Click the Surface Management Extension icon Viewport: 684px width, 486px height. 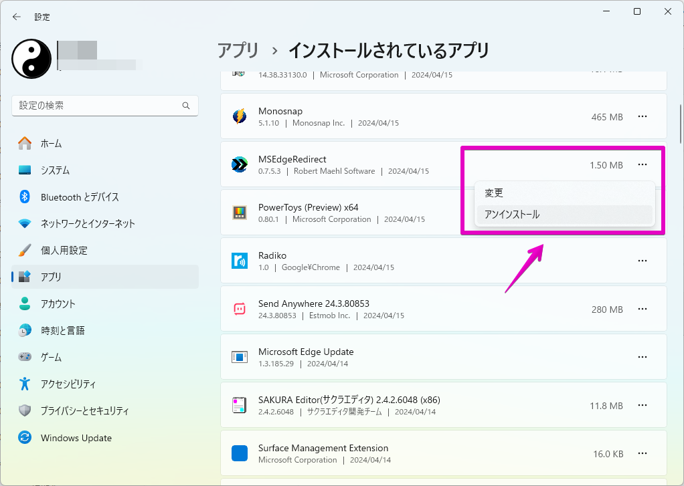pos(240,453)
